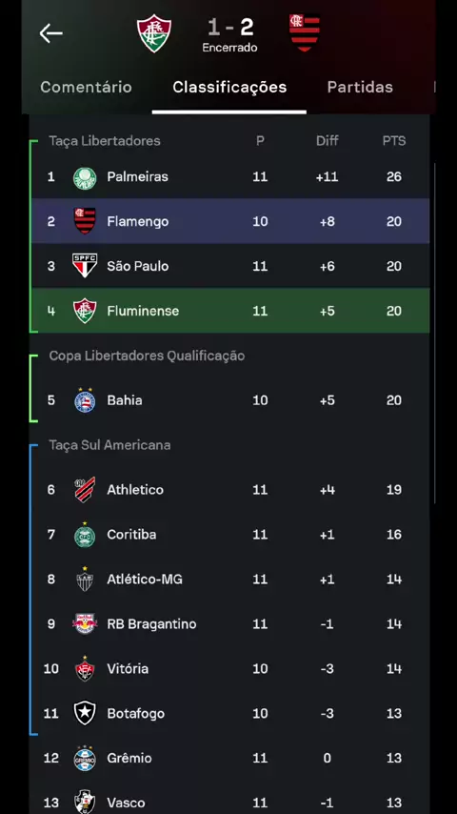Screen dimensions: 457x814
Task: Open Fluminense crest in match header
Action: 154,33
